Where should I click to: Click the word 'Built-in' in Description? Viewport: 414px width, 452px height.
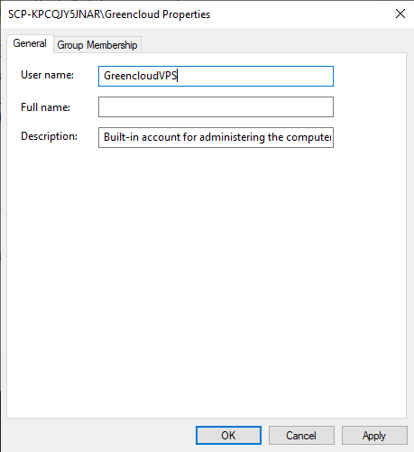pos(122,137)
